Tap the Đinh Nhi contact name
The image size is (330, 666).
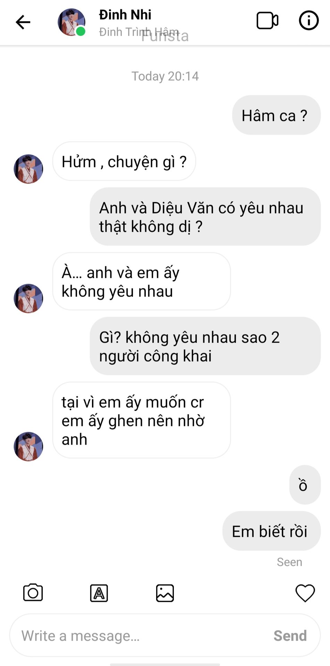coord(125,15)
